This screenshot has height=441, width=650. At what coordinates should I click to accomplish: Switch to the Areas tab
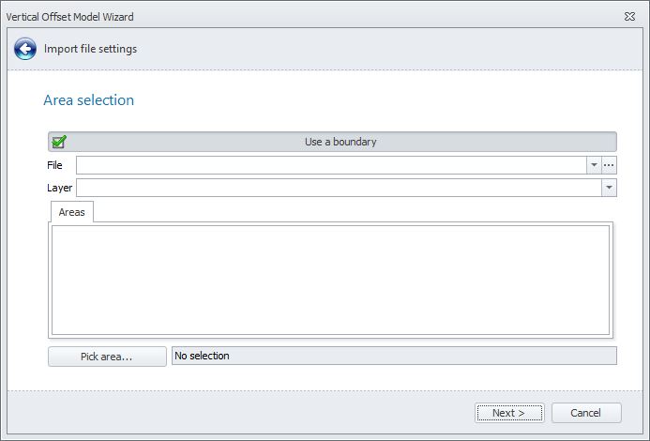[71, 212]
